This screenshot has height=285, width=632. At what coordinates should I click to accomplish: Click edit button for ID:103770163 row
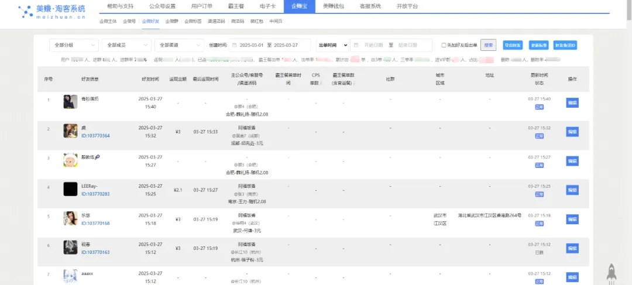tap(572, 248)
